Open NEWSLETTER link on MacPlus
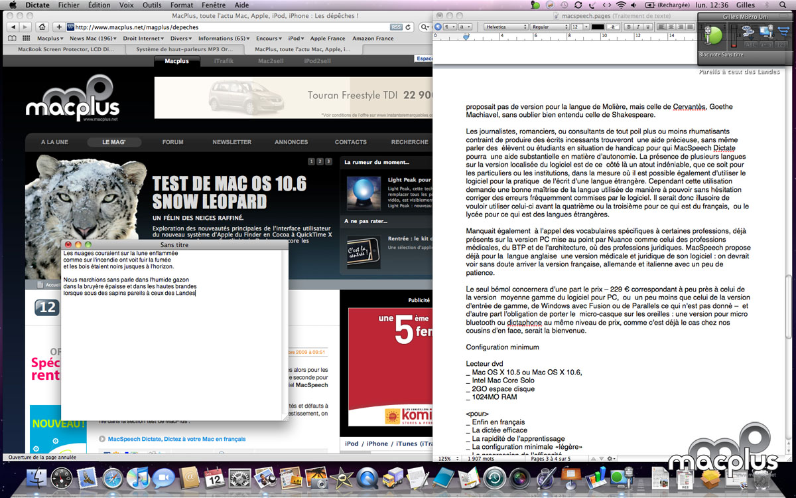Viewport: 796px width, 498px height. point(232,142)
